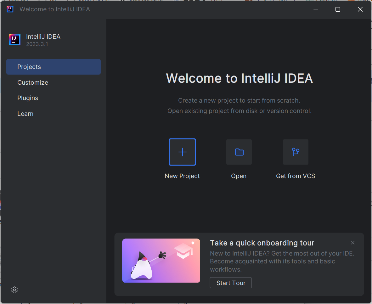Click the New Project label
The width and height of the screenshot is (372, 304).
182,176
